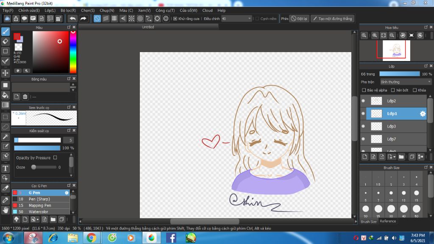Select the Gradient tool
The image size is (434, 244).
point(6,105)
